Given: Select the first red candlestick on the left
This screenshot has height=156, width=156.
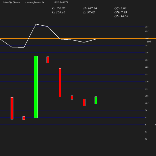Looking at the screenshot, I should pos(12,108).
